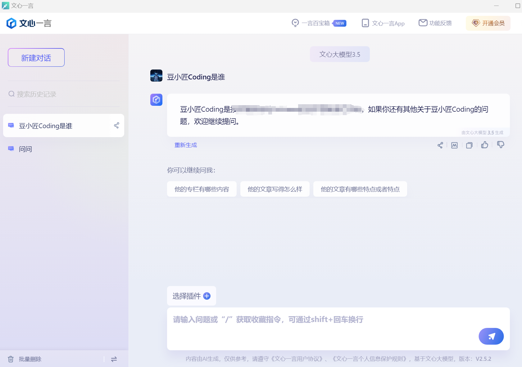Click the 由文心大模型 3.5 生成 label

[482, 132]
